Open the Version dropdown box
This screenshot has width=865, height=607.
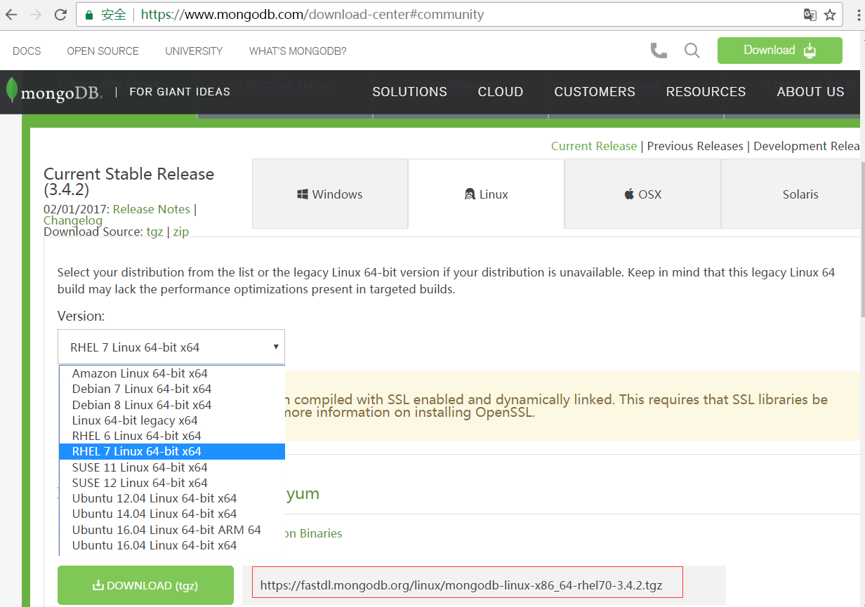tap(171, 347)
